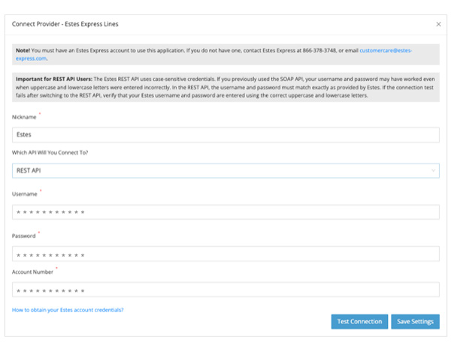This screenshot has width=451, height=352.
Task: Click the dialog title 'Connect Provider - Estes Express Lines'
Action: click(65, 24)
